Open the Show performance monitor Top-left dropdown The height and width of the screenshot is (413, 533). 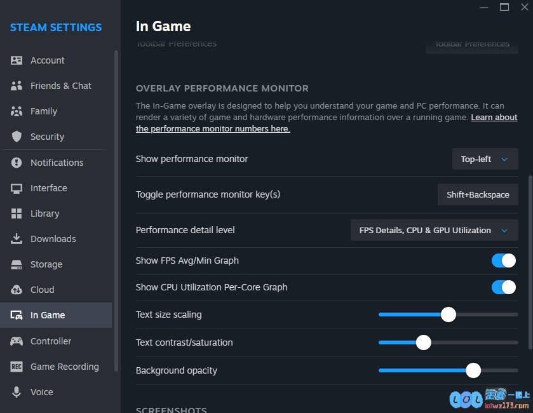coord(485,159)
